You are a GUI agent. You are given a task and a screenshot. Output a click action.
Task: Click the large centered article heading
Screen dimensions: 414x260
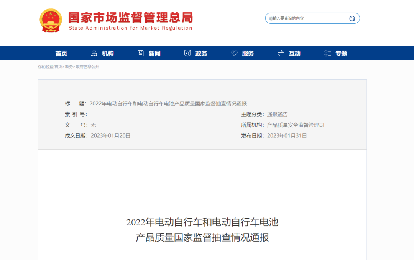tap(202, 229)
